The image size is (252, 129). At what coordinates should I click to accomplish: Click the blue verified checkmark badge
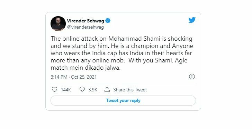click(108, 21)
